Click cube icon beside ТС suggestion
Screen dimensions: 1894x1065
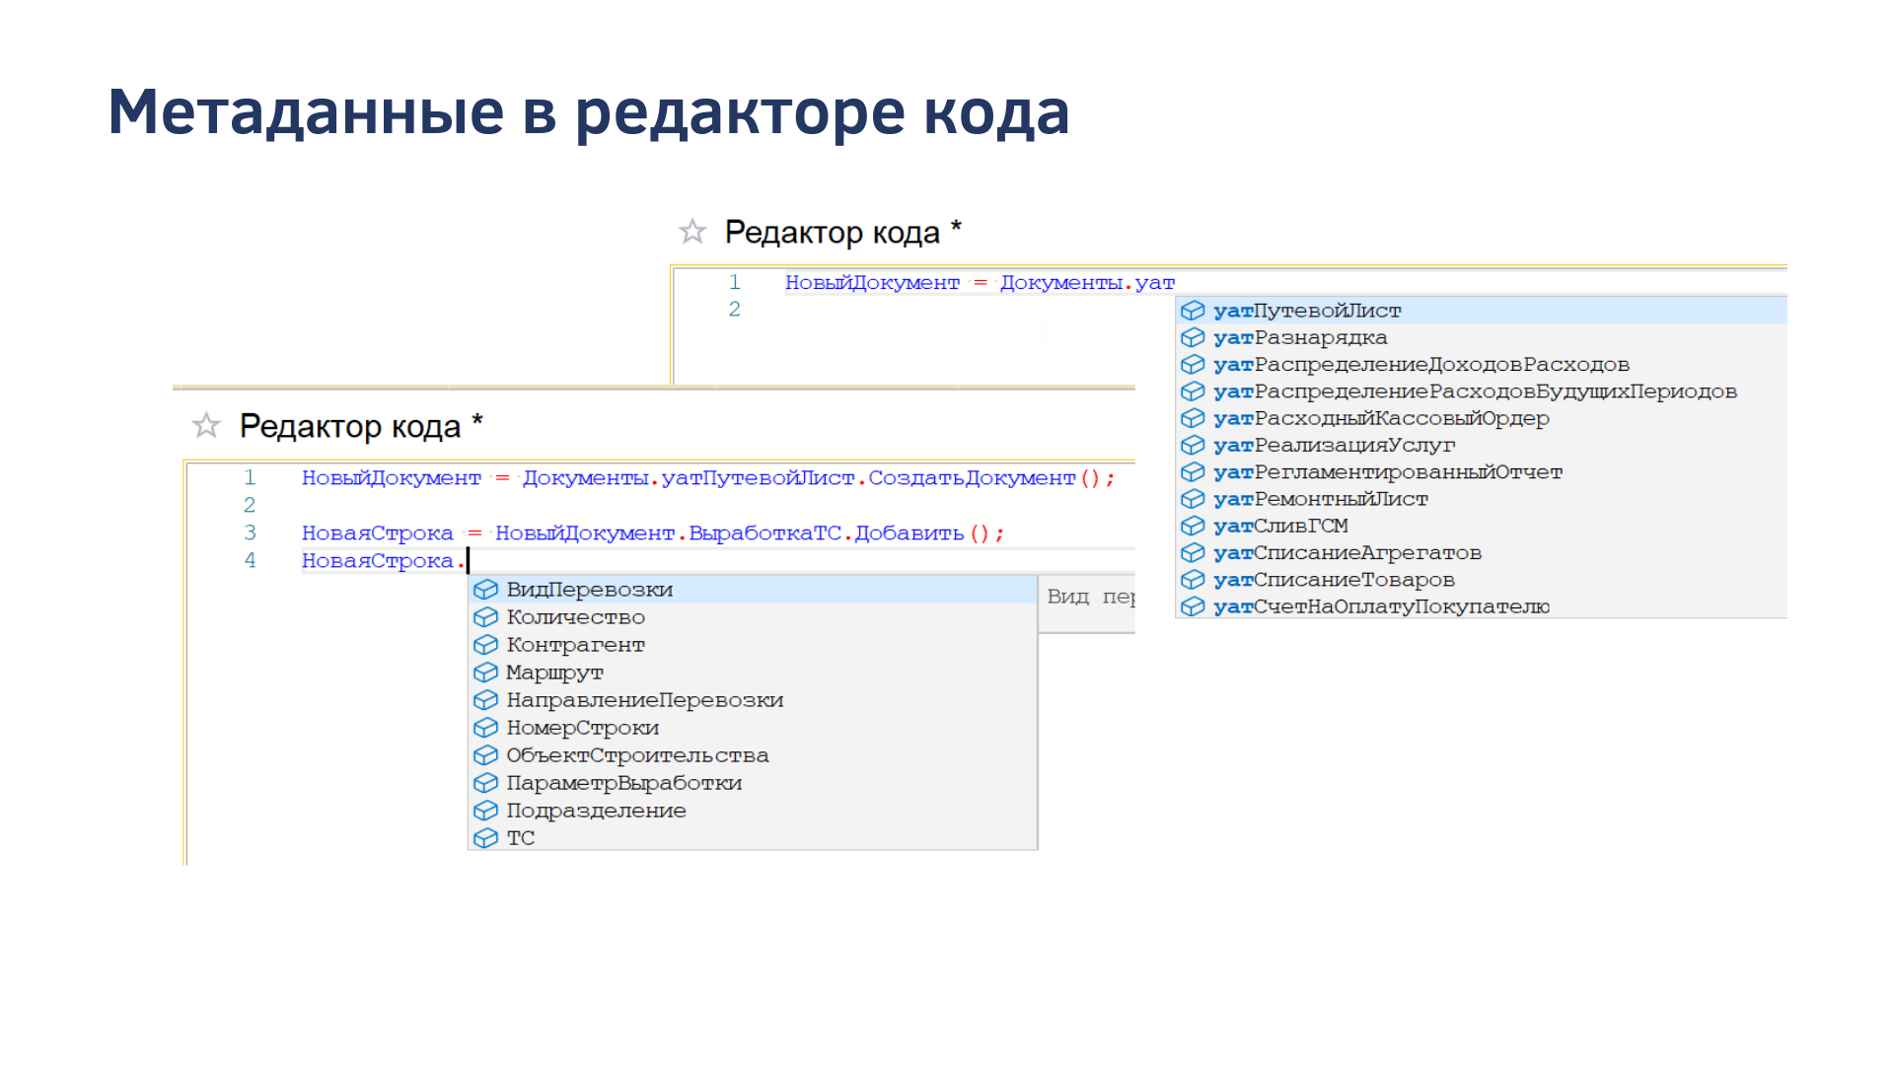coord(485,838)
